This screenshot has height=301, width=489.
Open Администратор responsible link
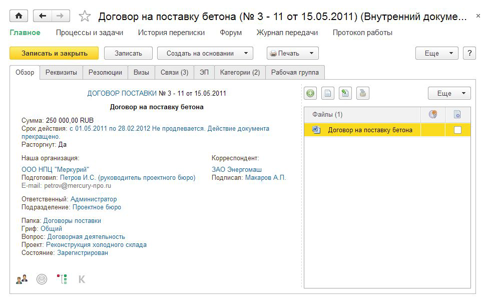tap(94, 199)
